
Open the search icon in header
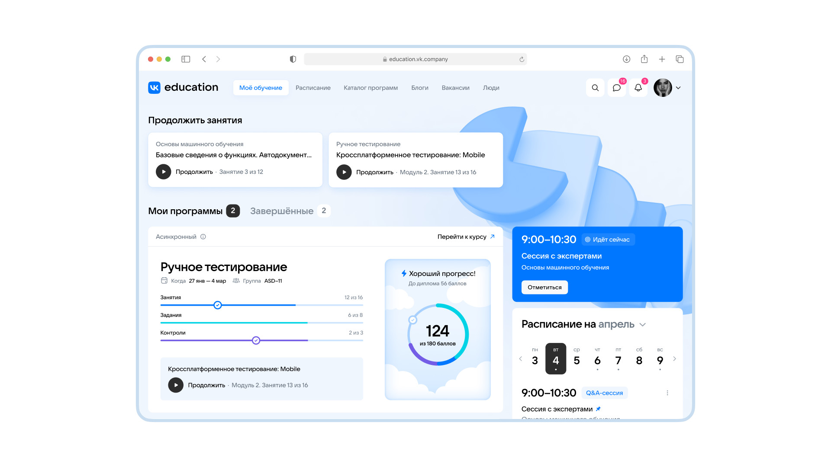595,88
